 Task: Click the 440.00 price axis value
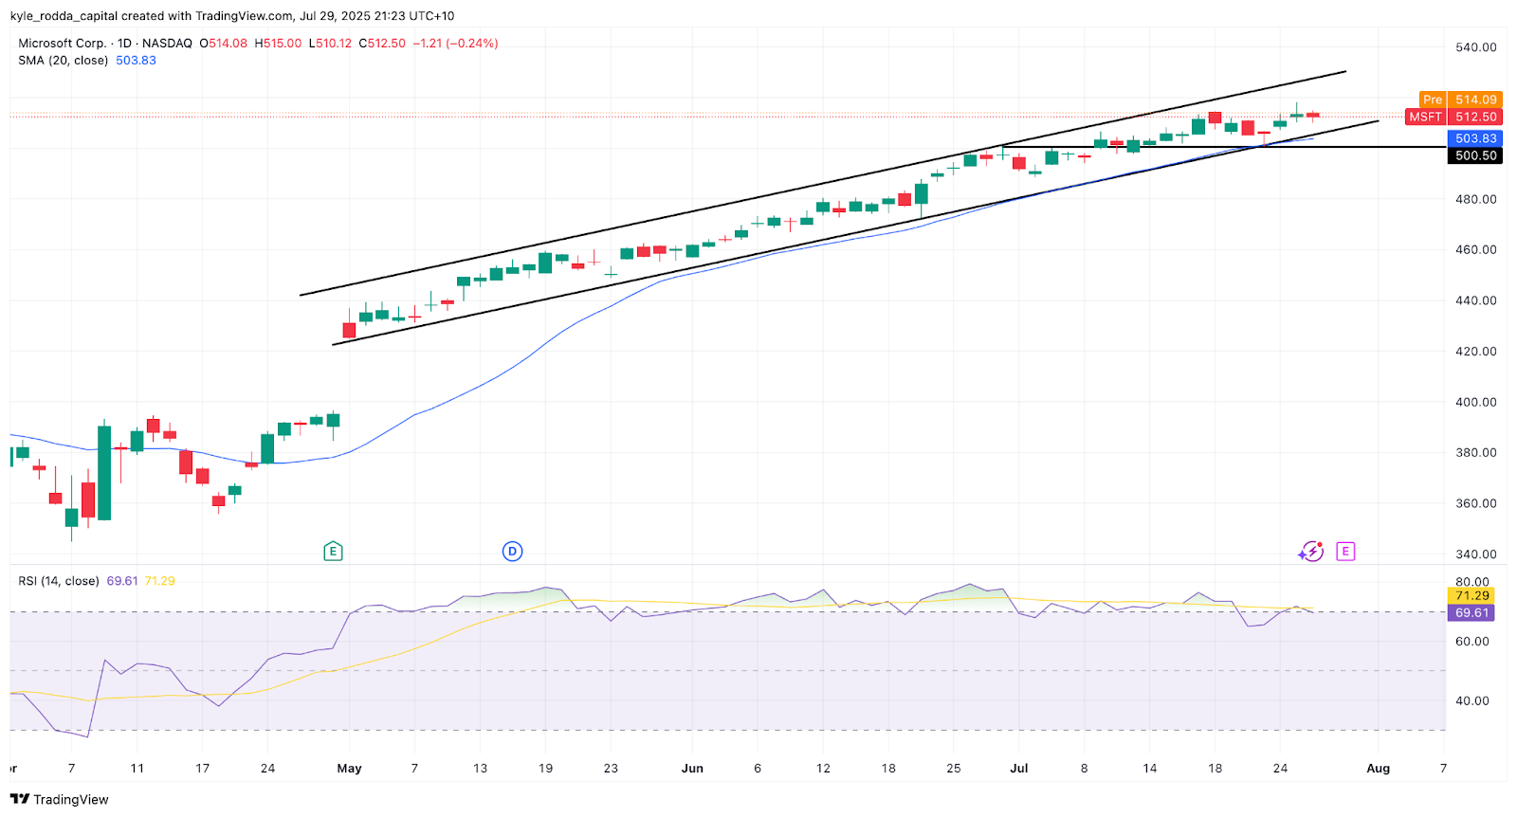pos(1476,300)
